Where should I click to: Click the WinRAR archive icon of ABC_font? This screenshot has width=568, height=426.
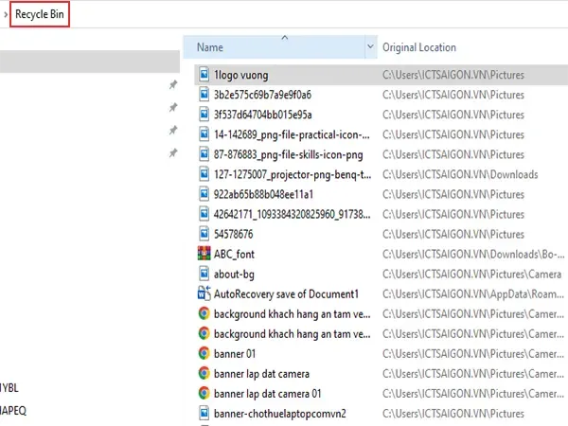coord(204,254)
